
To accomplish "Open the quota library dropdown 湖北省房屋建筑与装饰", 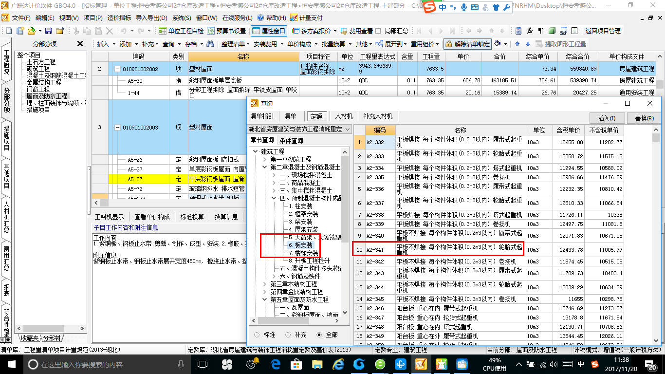I will 299,130.
